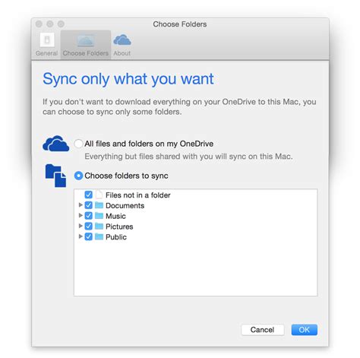Uncheck Files not in a folder checkbox

tap(88, 195)
